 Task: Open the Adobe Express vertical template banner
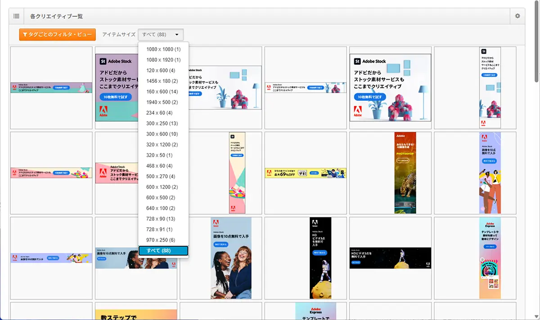coord(490,258)
